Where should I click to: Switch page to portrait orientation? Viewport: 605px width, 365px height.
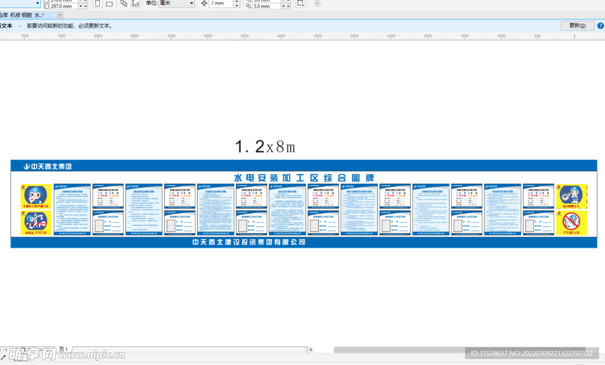[97, 4]
